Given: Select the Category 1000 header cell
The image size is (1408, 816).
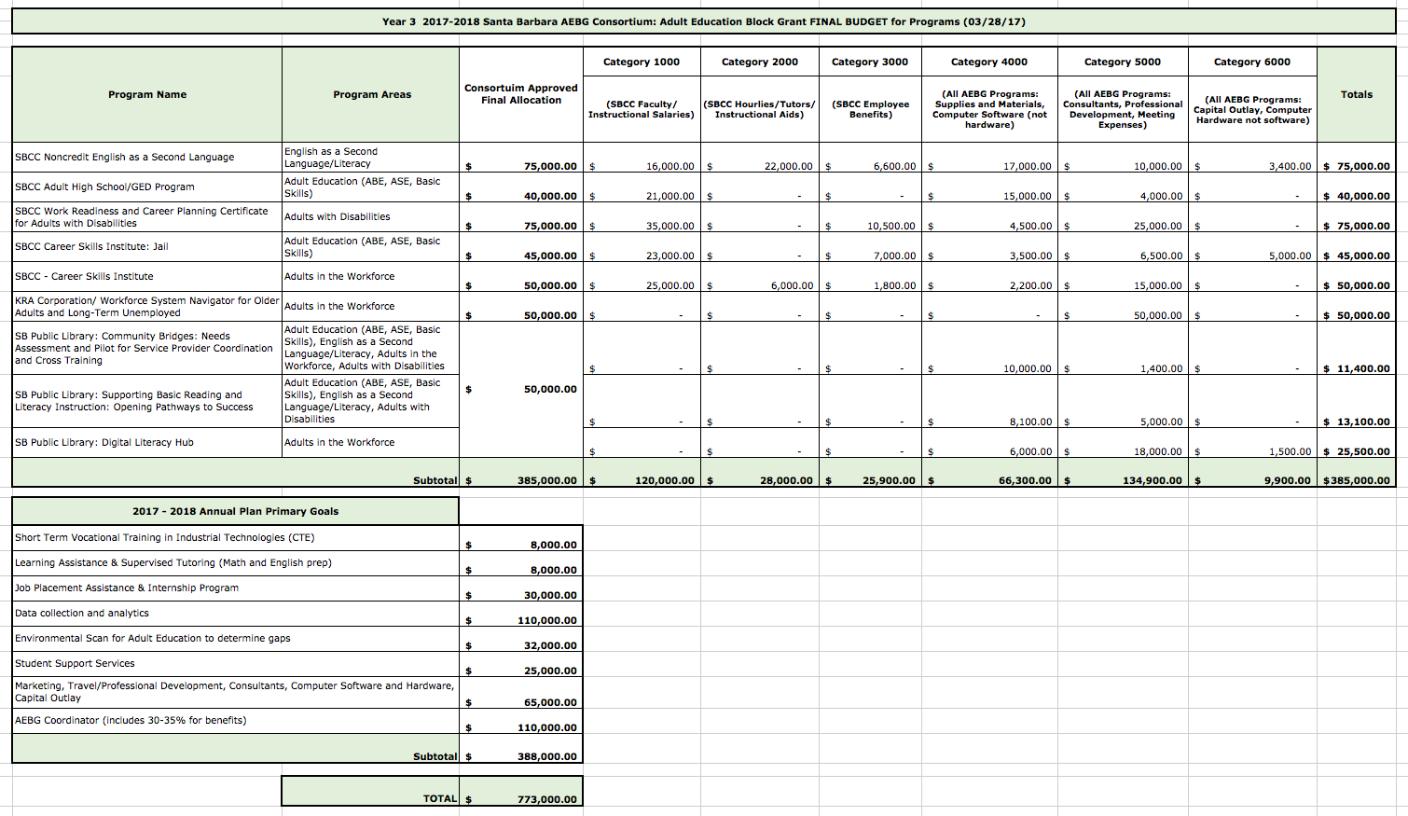Looking at the screenshot, I should tap(642, 62).
